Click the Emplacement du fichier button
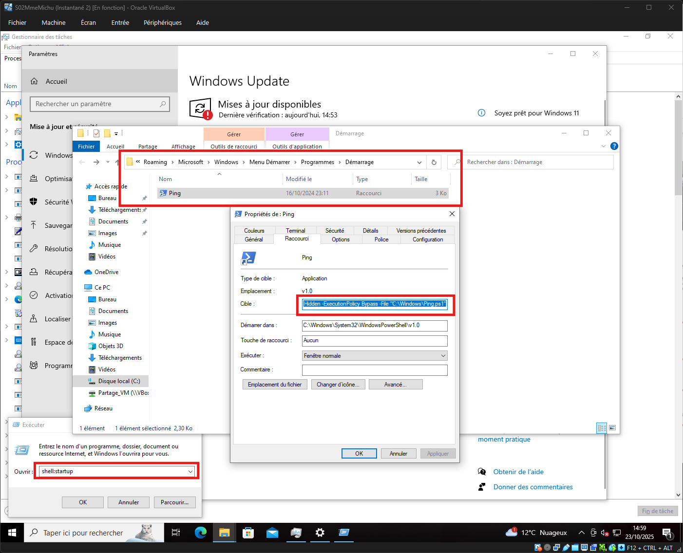The height and width of the screenshot is (553, 683). (x=275, y=385)
